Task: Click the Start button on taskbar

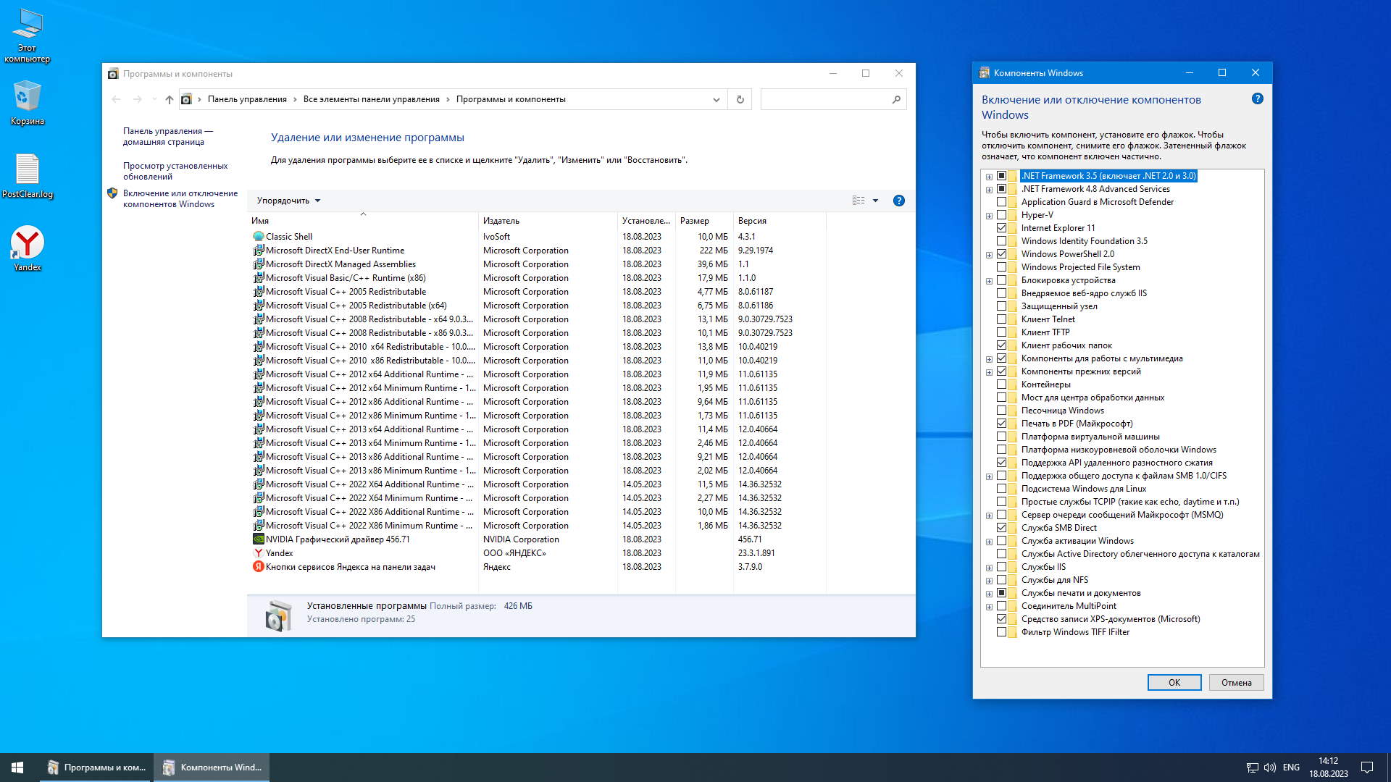Action: coord(17,768)
